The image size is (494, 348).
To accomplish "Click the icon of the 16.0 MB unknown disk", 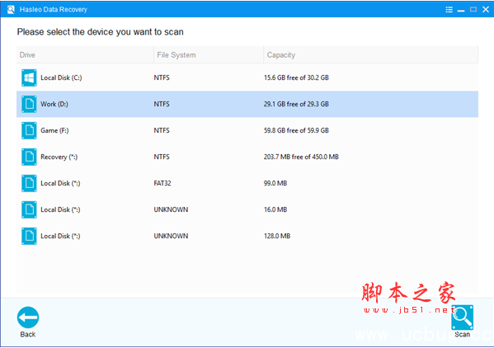I will pos(29,209).
